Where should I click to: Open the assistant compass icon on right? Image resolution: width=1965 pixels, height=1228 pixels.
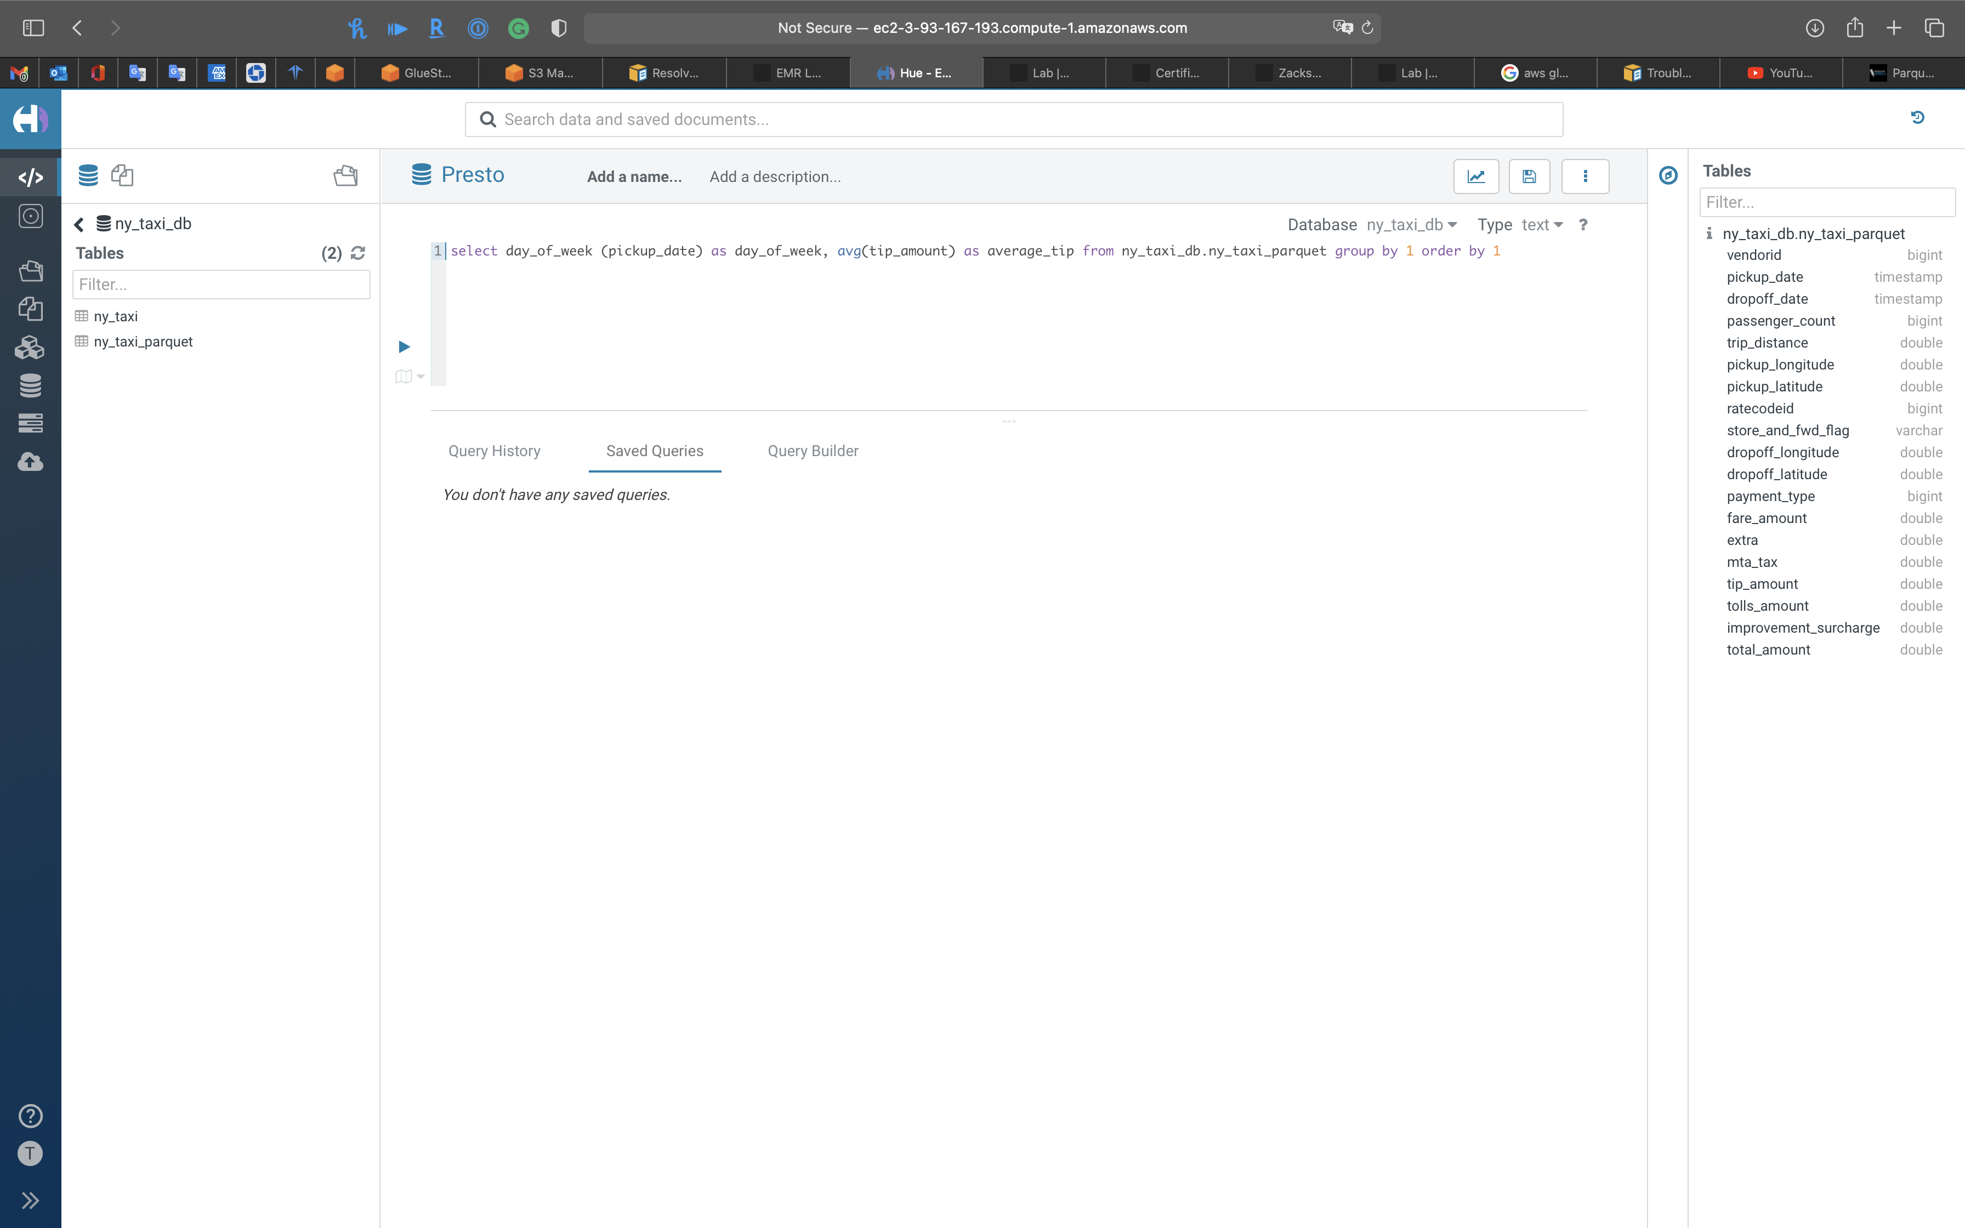[x=1668, y=175]
